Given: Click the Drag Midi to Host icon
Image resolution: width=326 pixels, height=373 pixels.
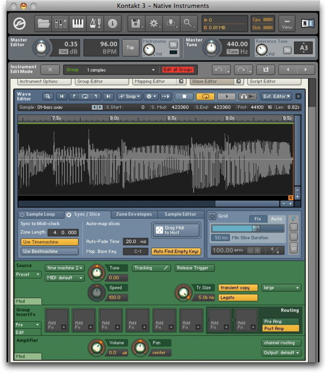Looking at the screenshot, I should click(159, 230).
